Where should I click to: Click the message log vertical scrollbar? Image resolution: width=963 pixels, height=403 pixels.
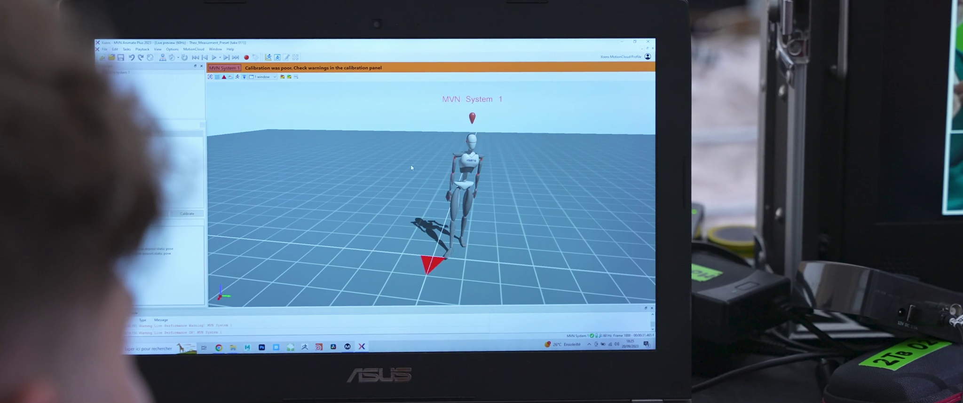click(x=652, y=323)
